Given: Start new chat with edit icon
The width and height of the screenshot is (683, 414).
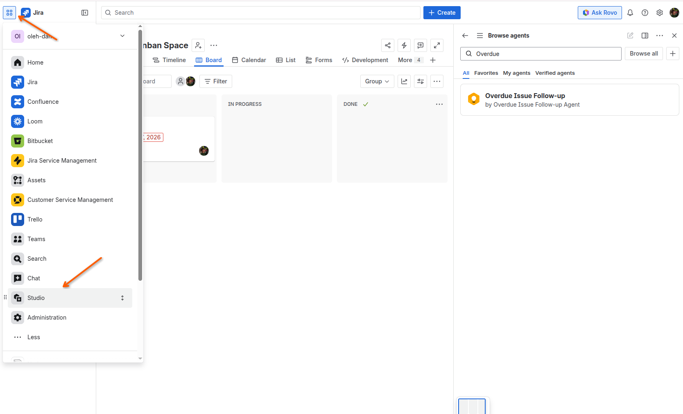Looking at the screenshot, I should [x=630, y=36].
